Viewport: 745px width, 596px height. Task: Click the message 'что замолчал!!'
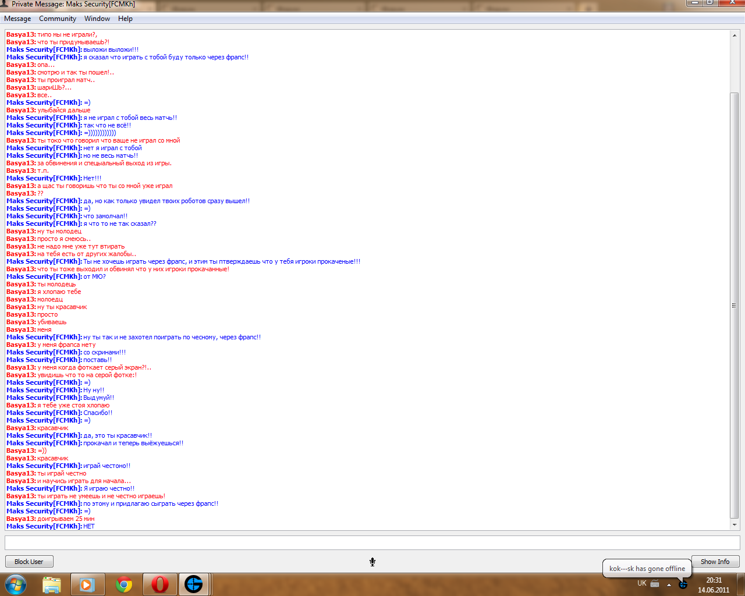(x=105, y=216)
